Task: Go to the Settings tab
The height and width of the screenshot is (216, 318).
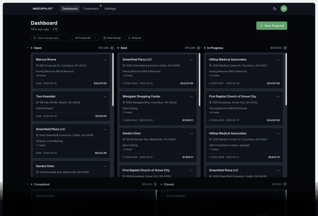Action: [110, 8]
